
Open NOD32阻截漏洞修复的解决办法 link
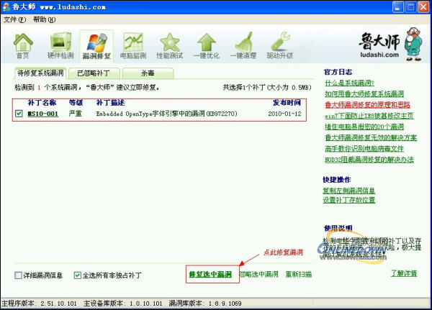tap(369, 160)
